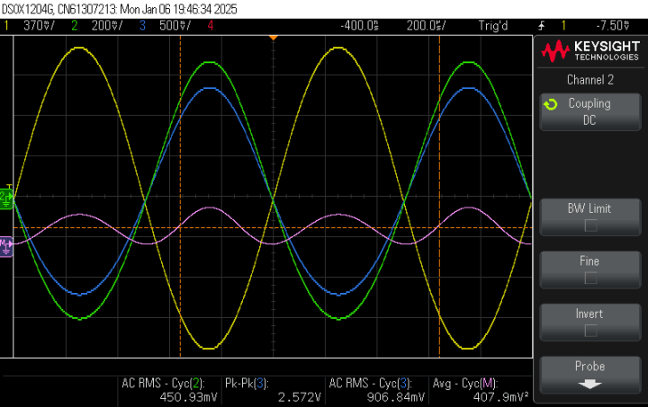Viewport: 648px width, 407px height.
Task: Click the green rotate icon on Coupling
Action: (551, 104)
